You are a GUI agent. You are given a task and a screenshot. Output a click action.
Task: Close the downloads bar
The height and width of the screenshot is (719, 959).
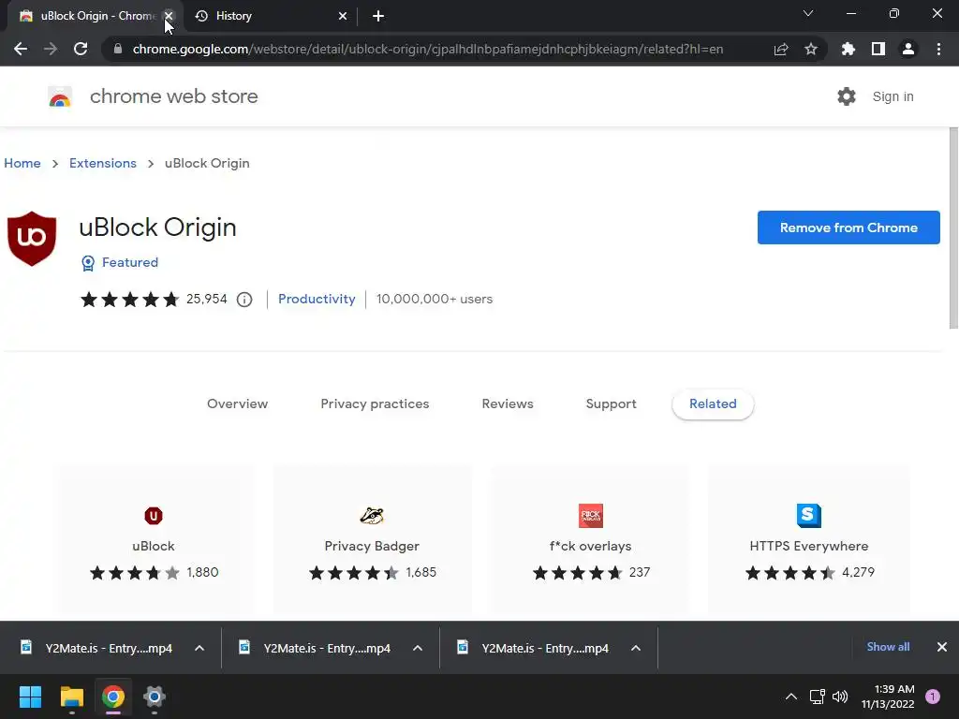coord(942,647)
